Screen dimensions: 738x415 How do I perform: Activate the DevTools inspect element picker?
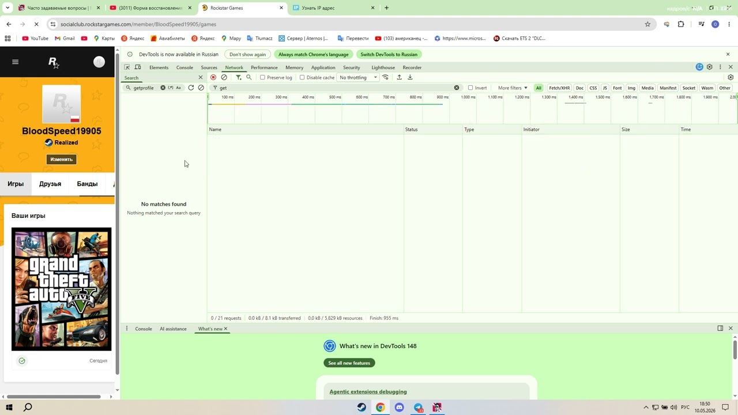[x=127, y=67]
